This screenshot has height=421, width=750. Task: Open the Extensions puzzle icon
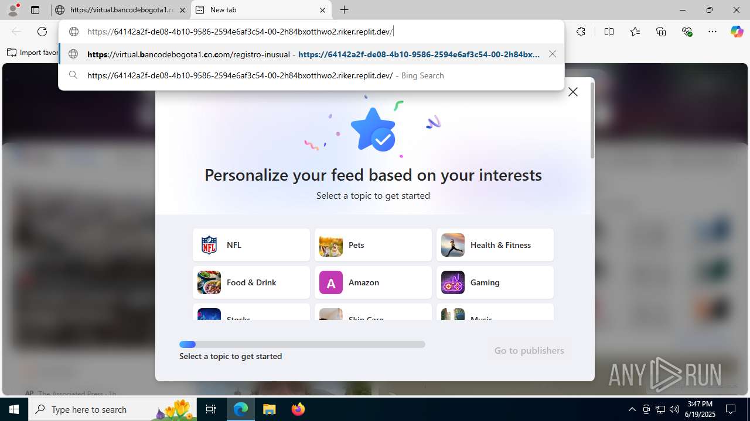click(x=581, y=32)
